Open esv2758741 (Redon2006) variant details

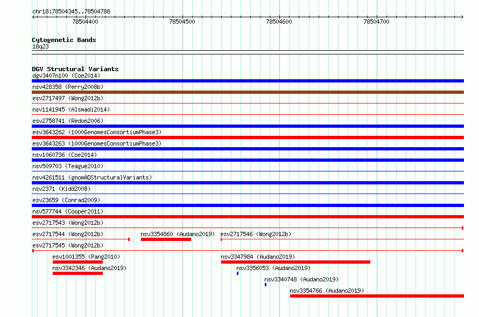tap(68, 121)
